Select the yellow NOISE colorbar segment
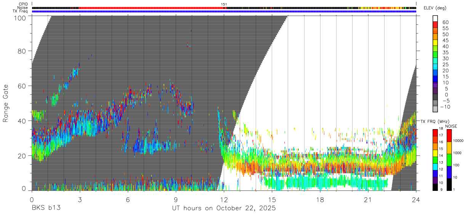Image resolution: width=468 pixels, height=216 pixels. (449, 147)
